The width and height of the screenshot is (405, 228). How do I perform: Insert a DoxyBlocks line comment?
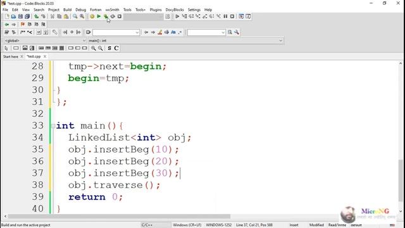click(30, 32)
